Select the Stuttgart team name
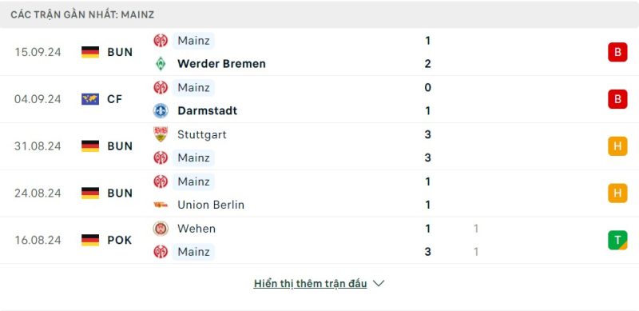 [202, 134]
